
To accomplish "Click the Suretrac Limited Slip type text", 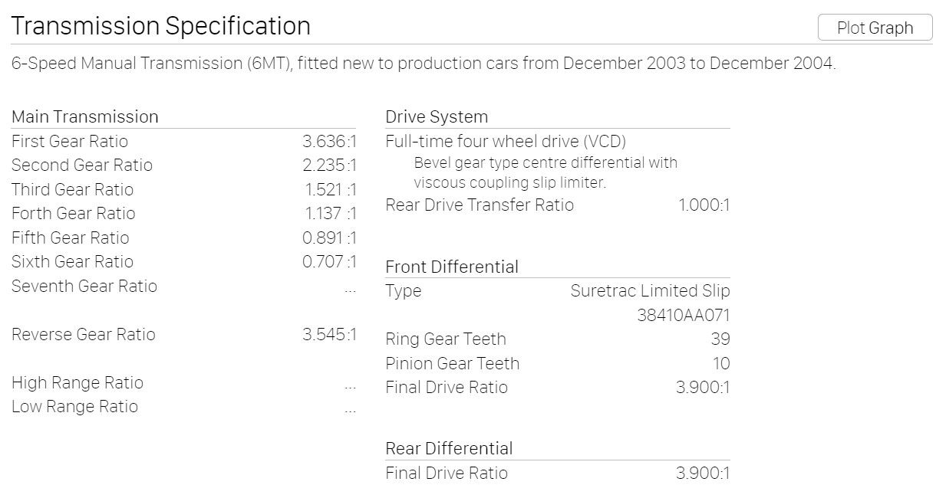I will pyautogui.click(x=650, y=291).
